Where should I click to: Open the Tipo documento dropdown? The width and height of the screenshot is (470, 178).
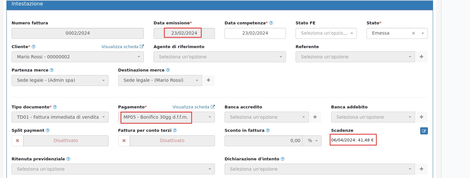[x=60, y=117]
